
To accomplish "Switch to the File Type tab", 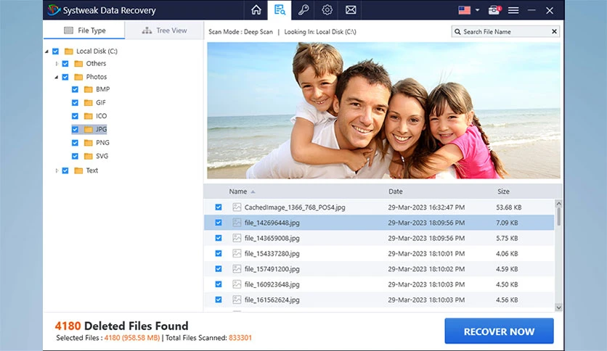I will coord(84,30).
